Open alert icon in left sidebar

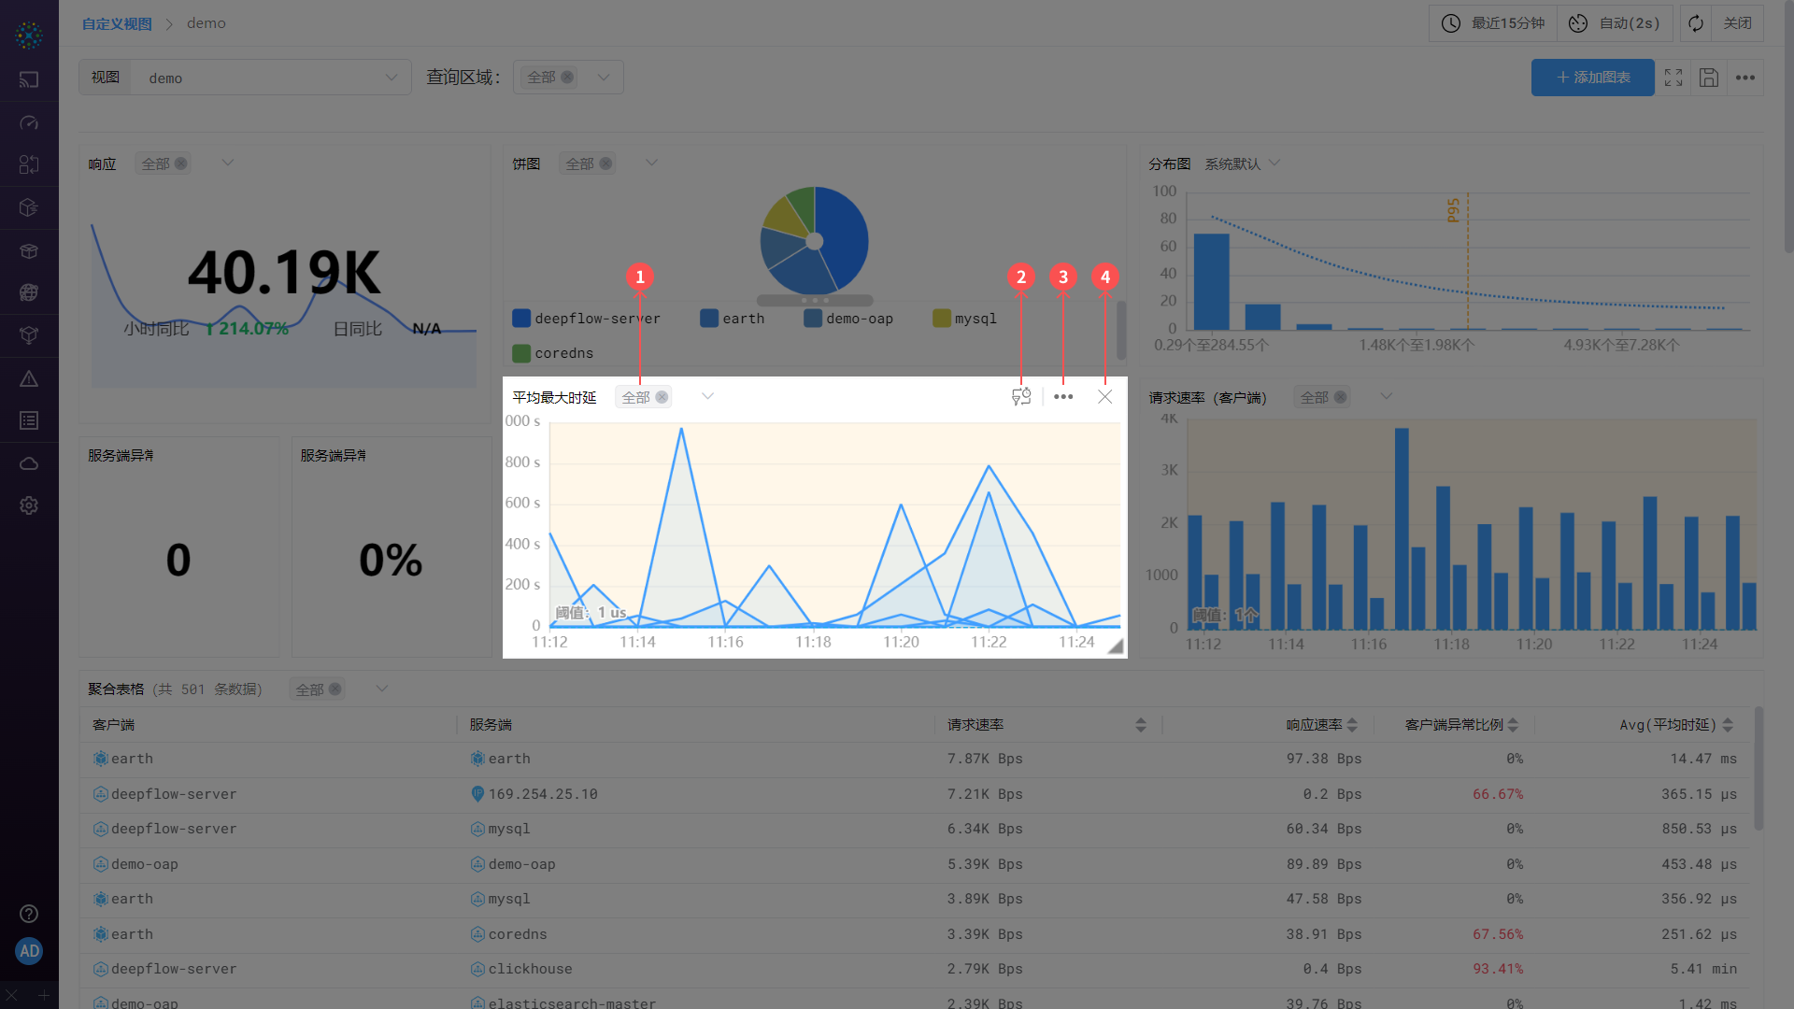coord(29,378)
